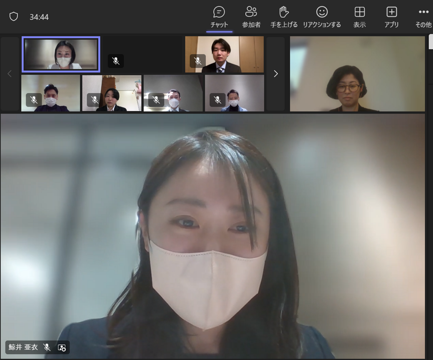Click the main video of 鯨井 亜衣
The height and width of the screenshot is (360, 433).
coord(213,236)
